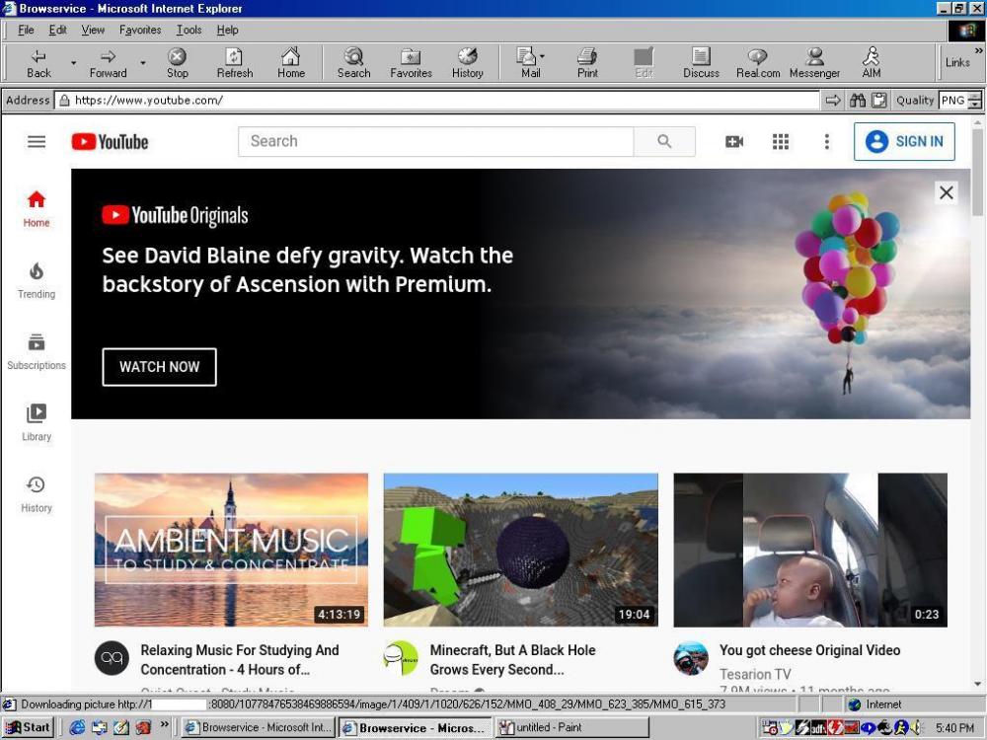Toggle the YouTube hamburger guide menu
The height and width of the screenshot is (740, 987).
(37, 142)
